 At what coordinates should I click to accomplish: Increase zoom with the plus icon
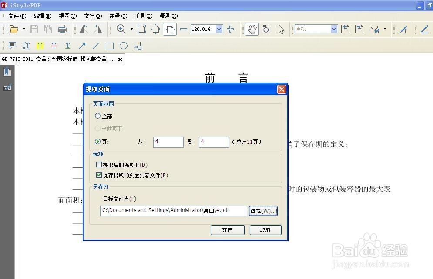tap(230, 29)
